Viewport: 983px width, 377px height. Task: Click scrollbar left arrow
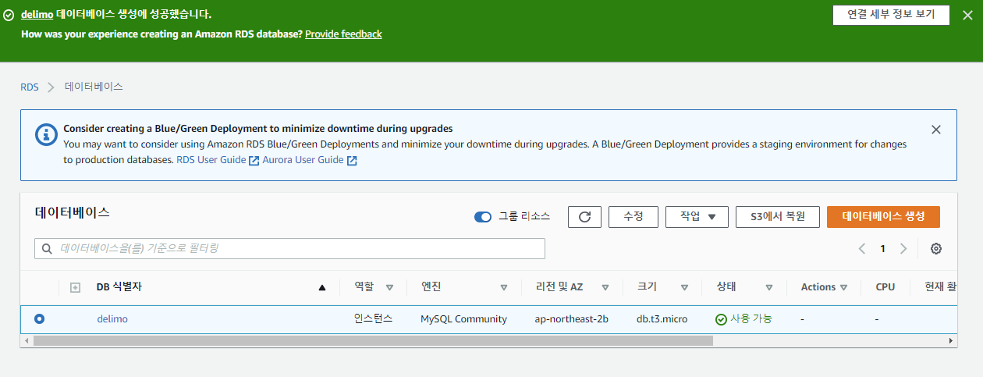coord(27,341)
